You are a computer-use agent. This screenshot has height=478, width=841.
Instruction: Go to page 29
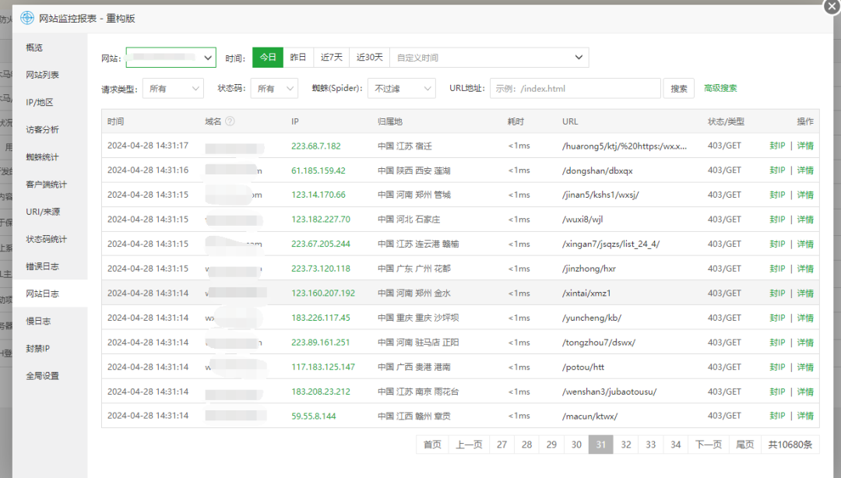tap(551, 445)
